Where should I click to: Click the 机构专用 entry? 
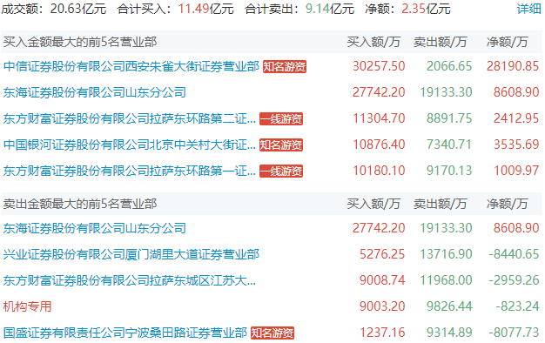tap(28, 306)
